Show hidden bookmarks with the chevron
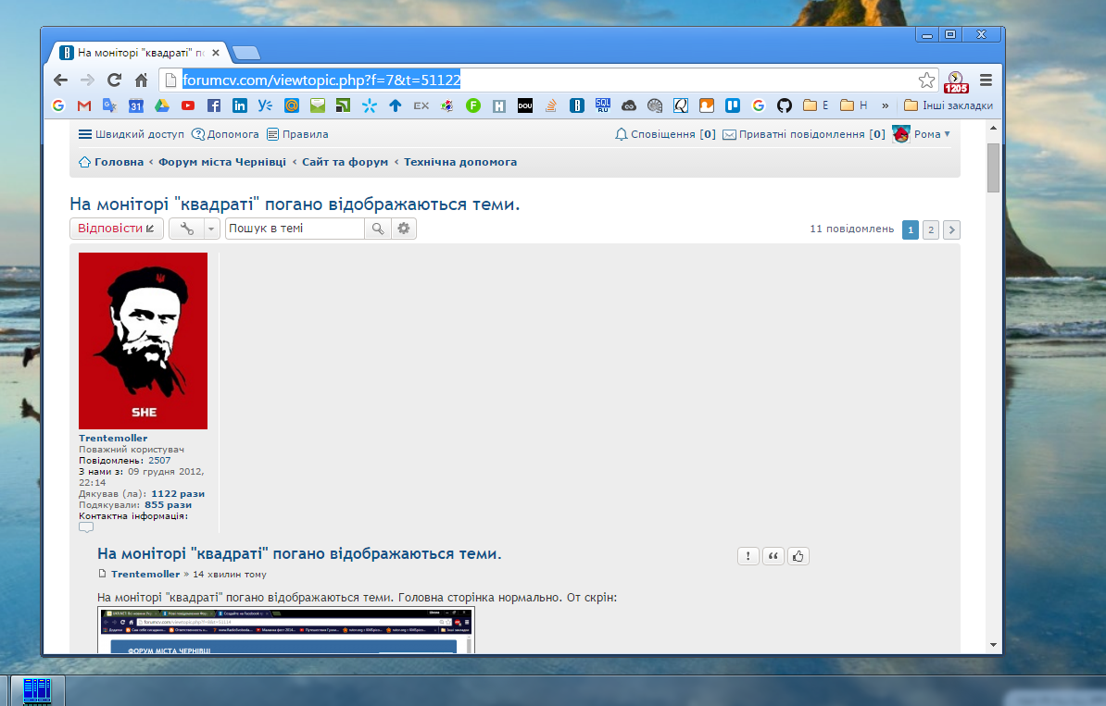1106x706 pixels. 886,105
